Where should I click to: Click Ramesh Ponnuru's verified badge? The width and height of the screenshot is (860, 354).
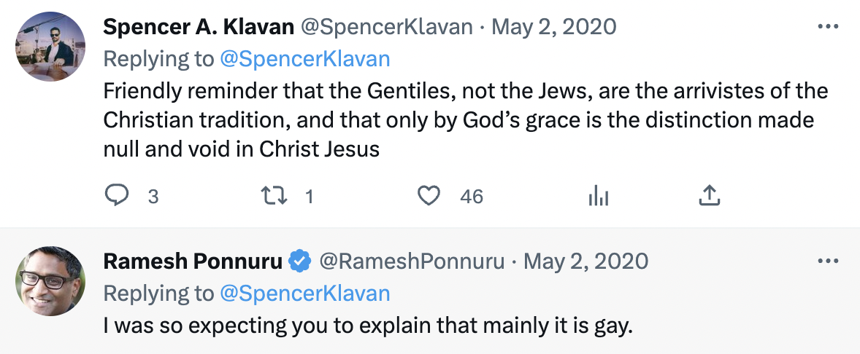[300, 261]
